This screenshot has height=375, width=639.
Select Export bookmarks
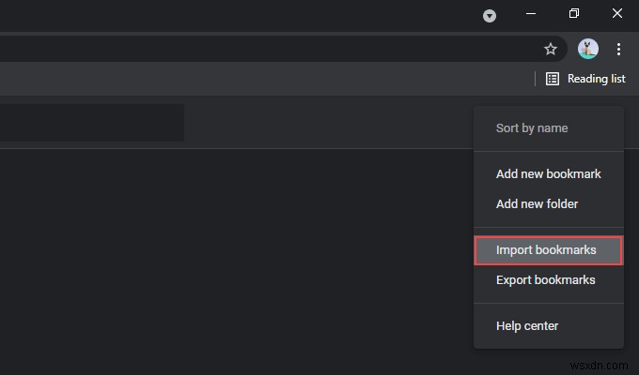[x=546, y=279]
